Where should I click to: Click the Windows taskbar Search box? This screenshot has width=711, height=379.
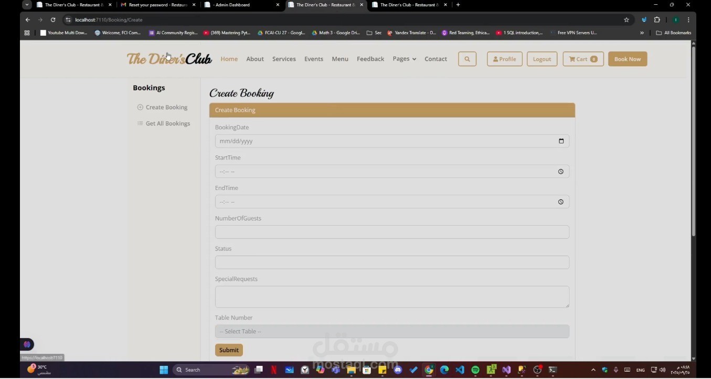(211, 370)
